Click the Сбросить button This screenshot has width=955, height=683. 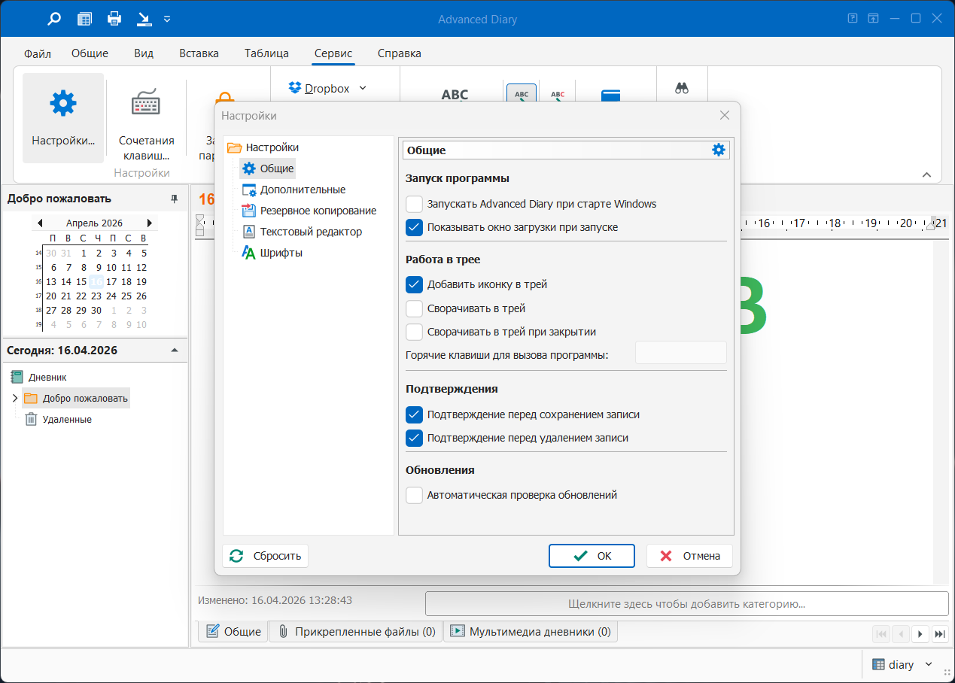[266, 556]
